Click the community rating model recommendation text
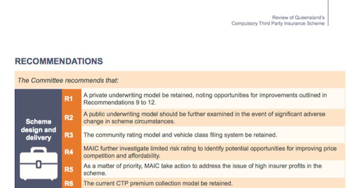Viewport: 360px width, 188px height. pos(180,135)
